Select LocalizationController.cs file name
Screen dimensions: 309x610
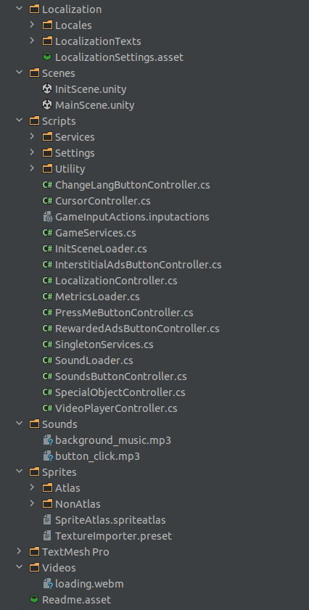(116, 281)
